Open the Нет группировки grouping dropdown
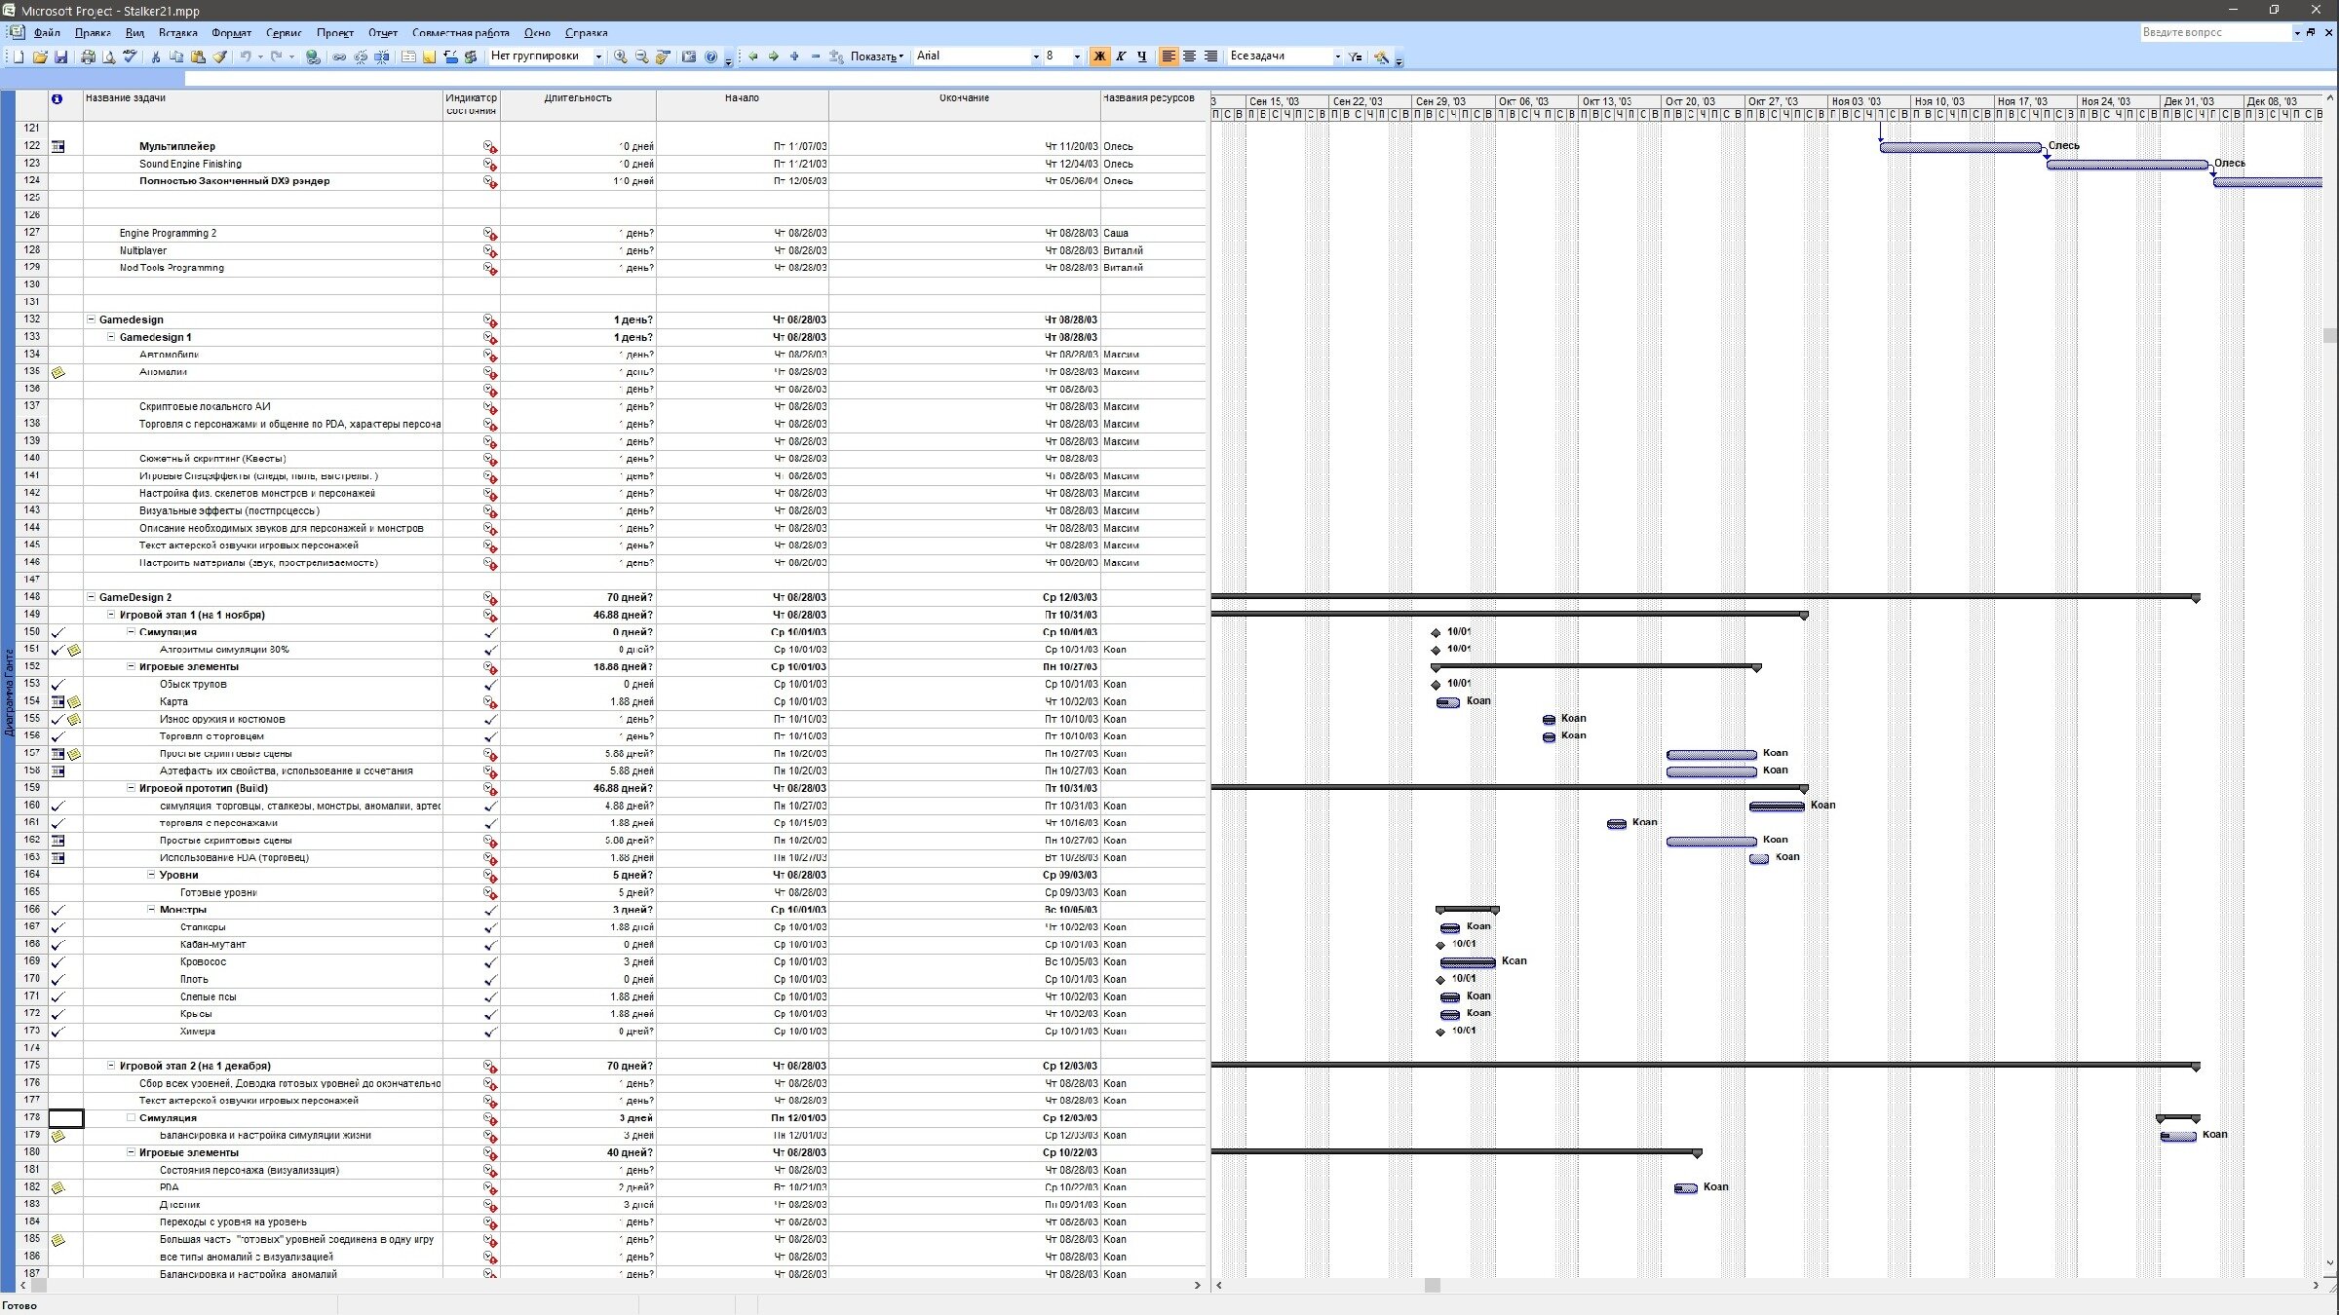The image size is (2339, 1315). click(x=597, y=56)
